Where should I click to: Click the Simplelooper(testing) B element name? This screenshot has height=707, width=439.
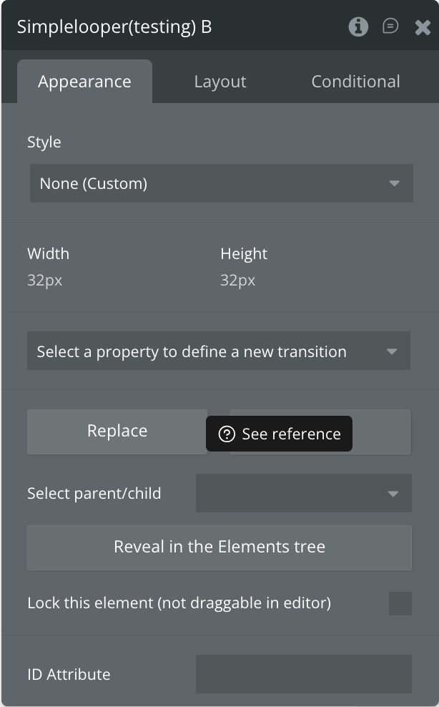pos(114,27)
